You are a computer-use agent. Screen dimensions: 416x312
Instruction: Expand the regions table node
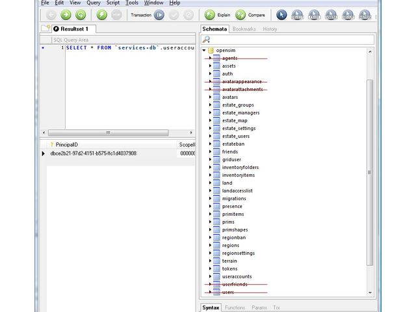coord(210,246)
